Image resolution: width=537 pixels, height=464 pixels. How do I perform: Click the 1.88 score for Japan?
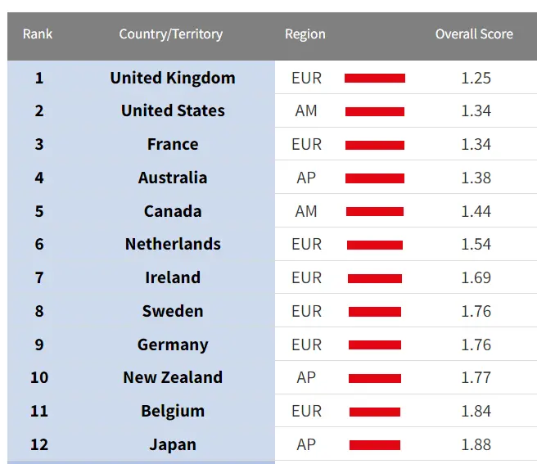pos(476,445)
